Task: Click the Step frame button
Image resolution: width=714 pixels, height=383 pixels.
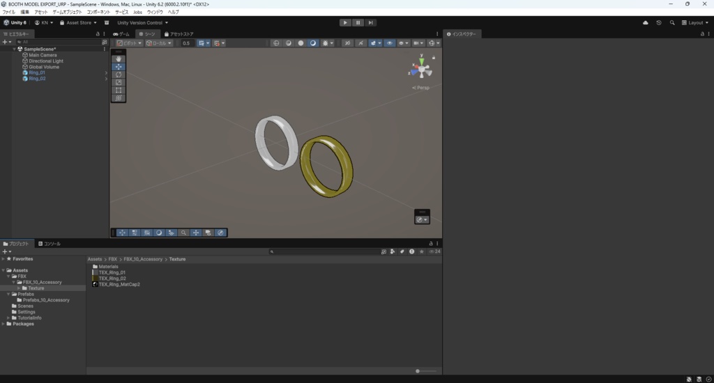Action: click(x=371, y=23)
